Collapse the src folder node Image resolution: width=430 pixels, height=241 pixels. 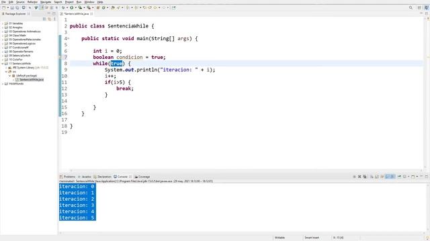tap(6, 72)
